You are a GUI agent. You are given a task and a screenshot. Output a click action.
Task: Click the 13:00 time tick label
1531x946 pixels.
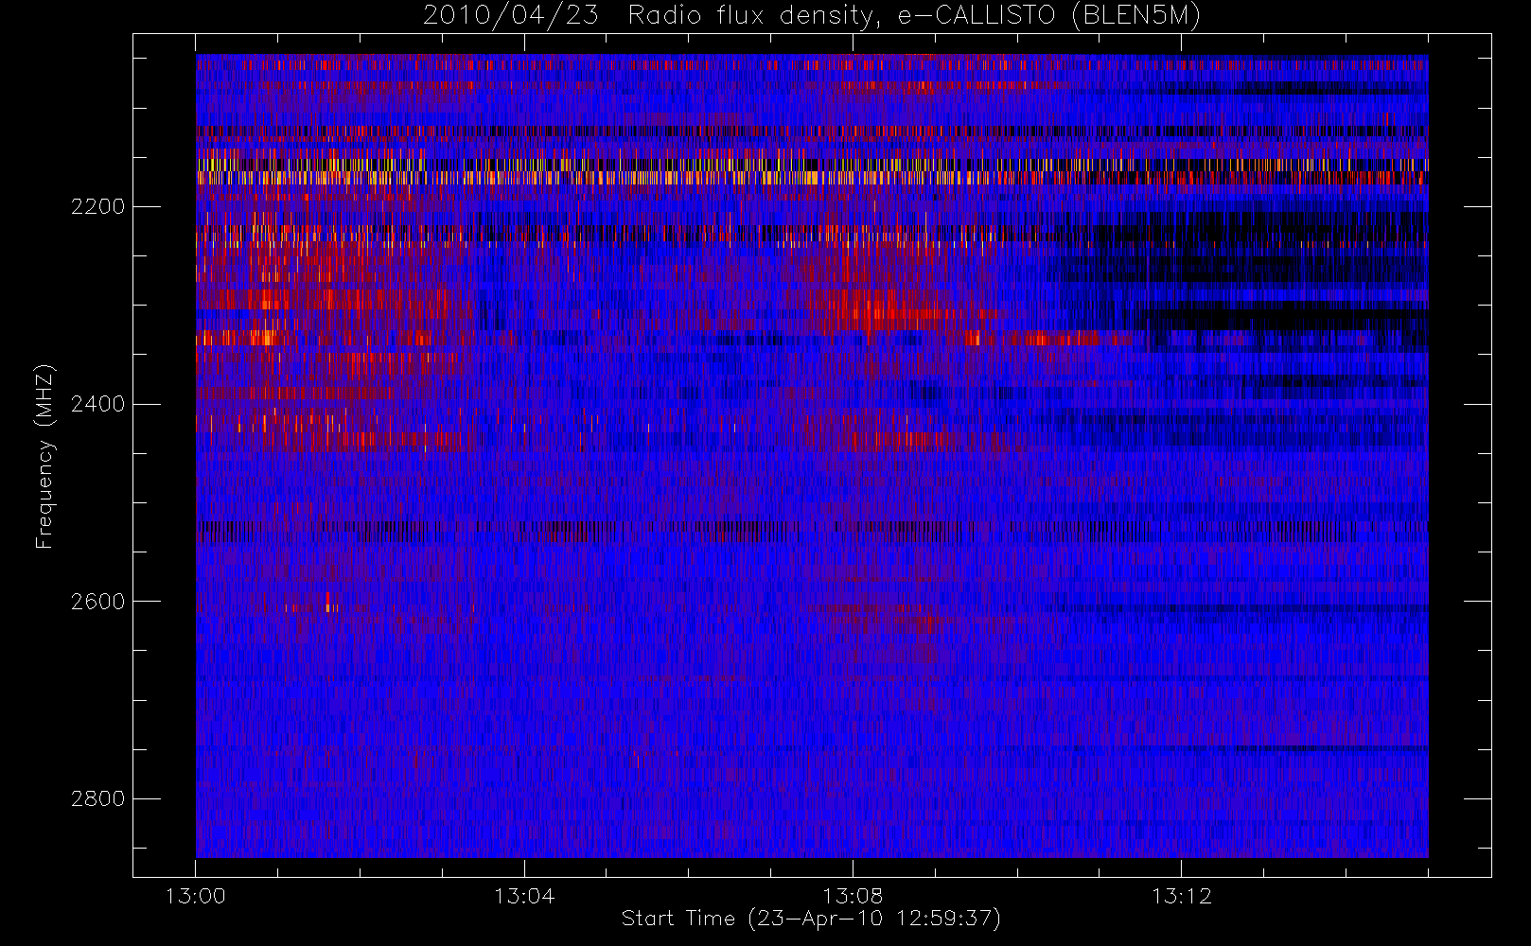pos(196,896)
